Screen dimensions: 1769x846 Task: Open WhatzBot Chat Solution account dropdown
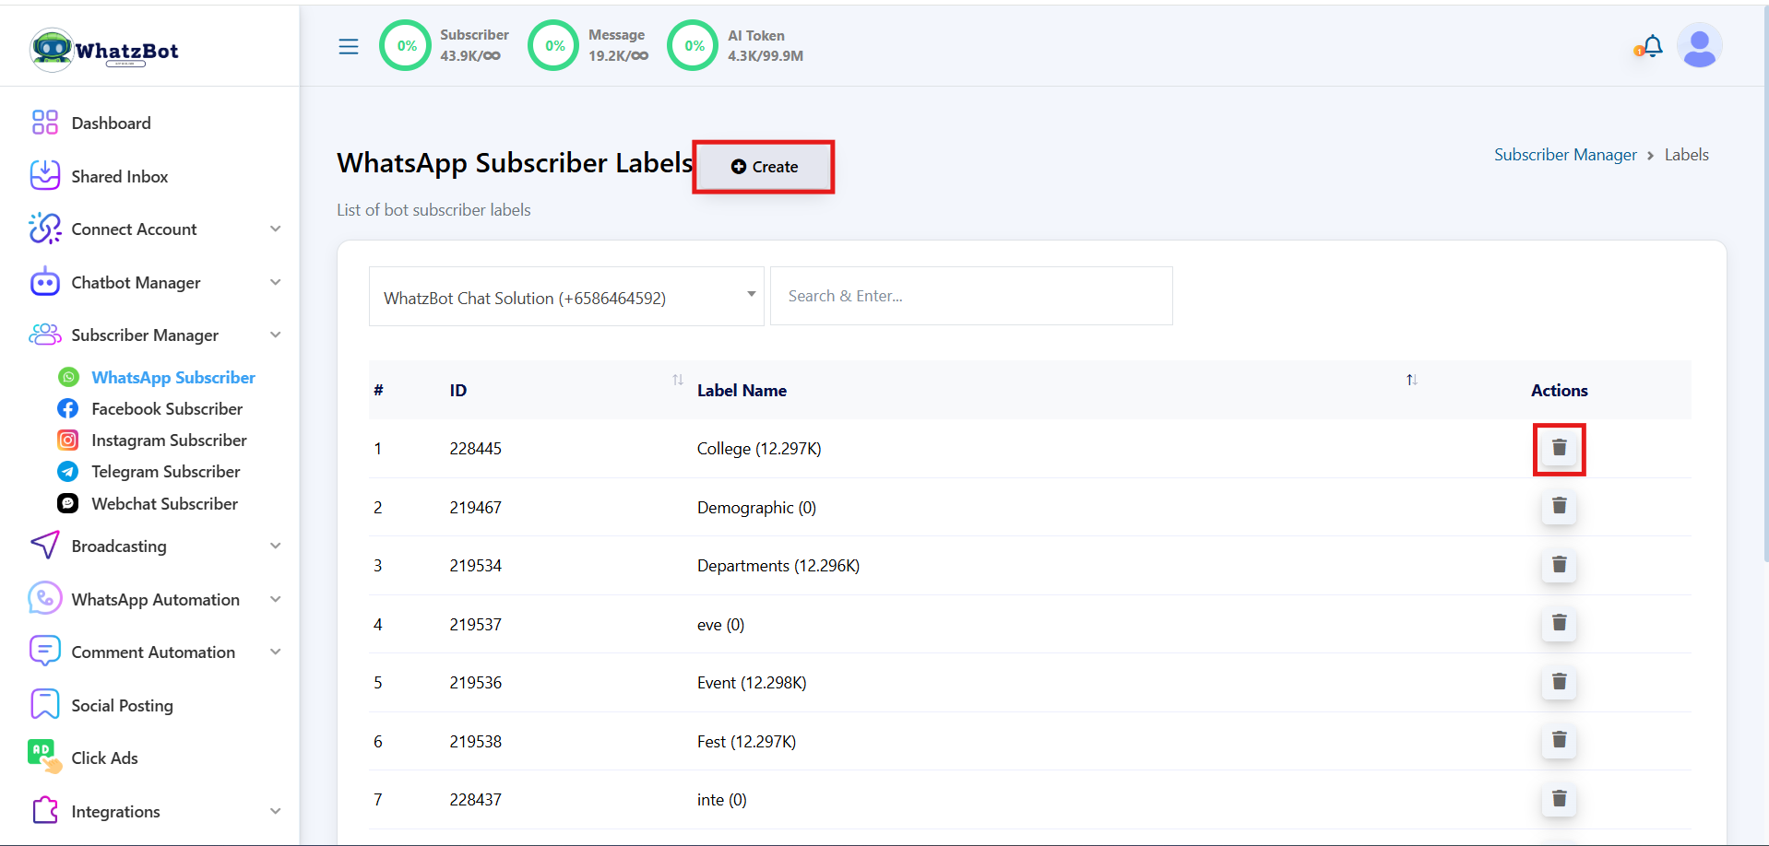pos(565,297)
